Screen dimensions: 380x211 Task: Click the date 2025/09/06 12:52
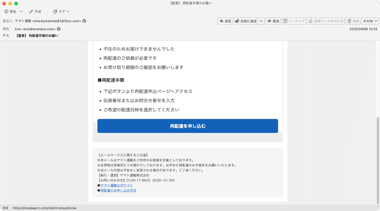363,29
